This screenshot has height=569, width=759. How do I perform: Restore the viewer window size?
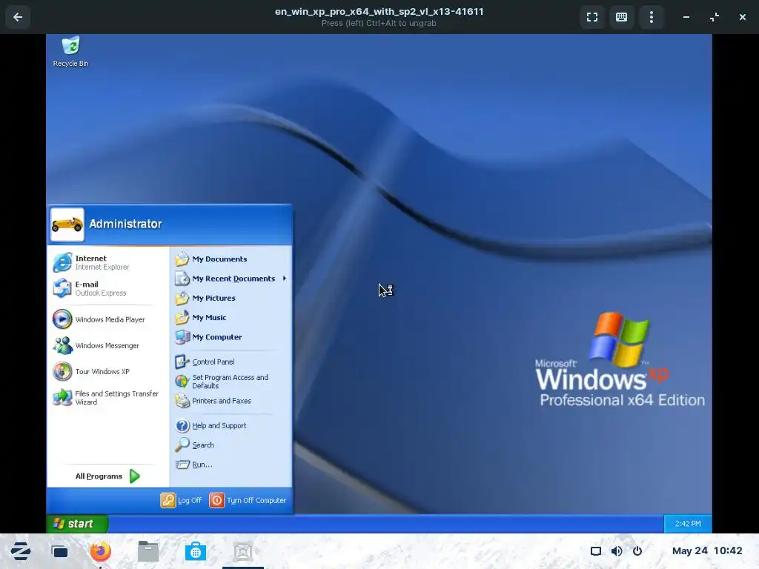coord(715,18)
